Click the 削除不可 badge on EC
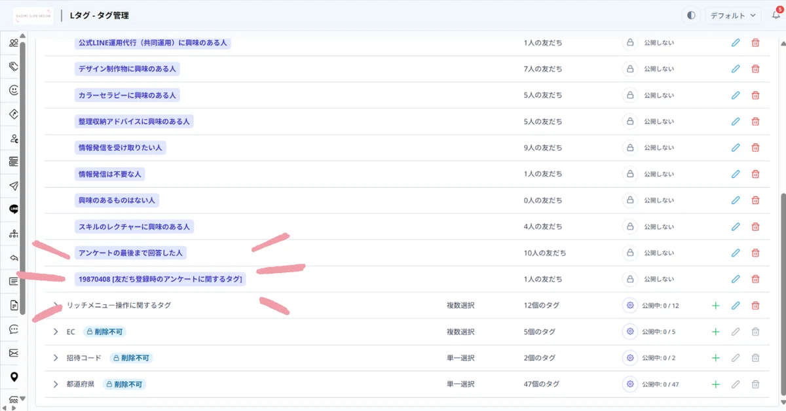The height and width of the screenshot is (411, 786). (x=105, y=332)
